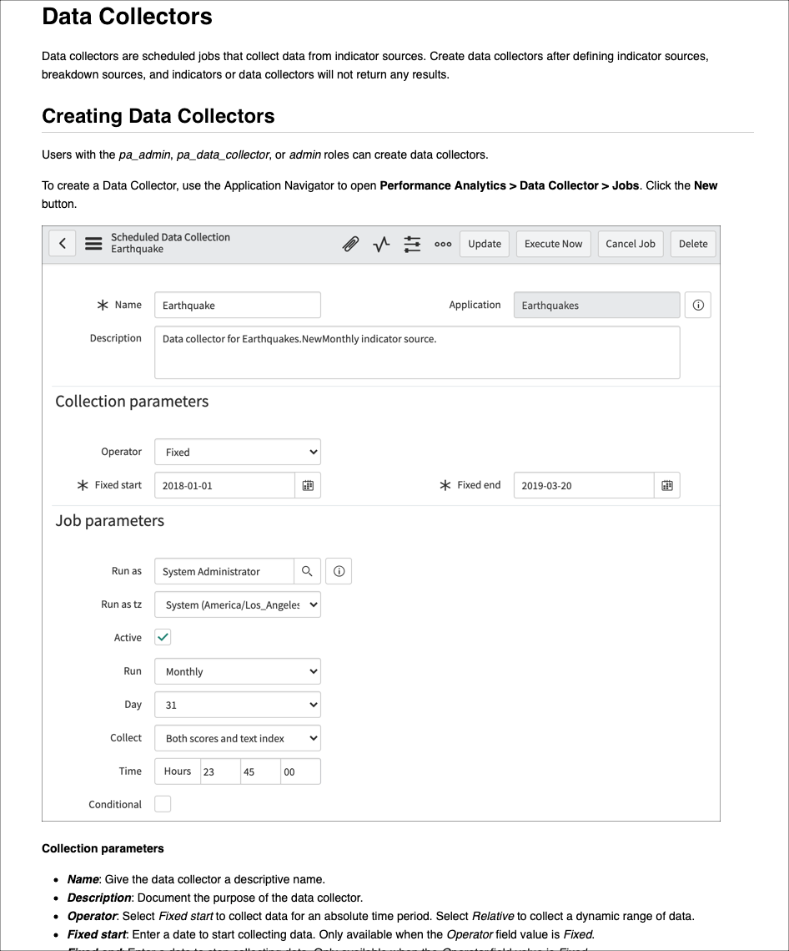The image size is (789, 951).
Task: Open the Day dropdown showing 31
Action: [x=237, y=704]
